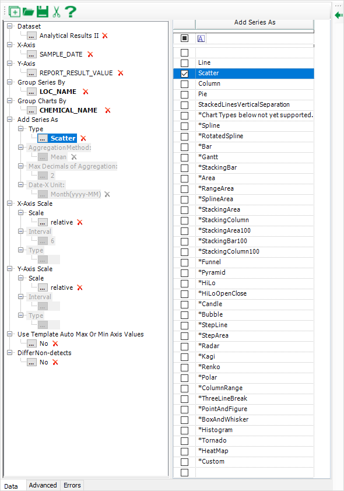Enable the Column chart type checkbox
344x491 pixels.
point(185,84)
